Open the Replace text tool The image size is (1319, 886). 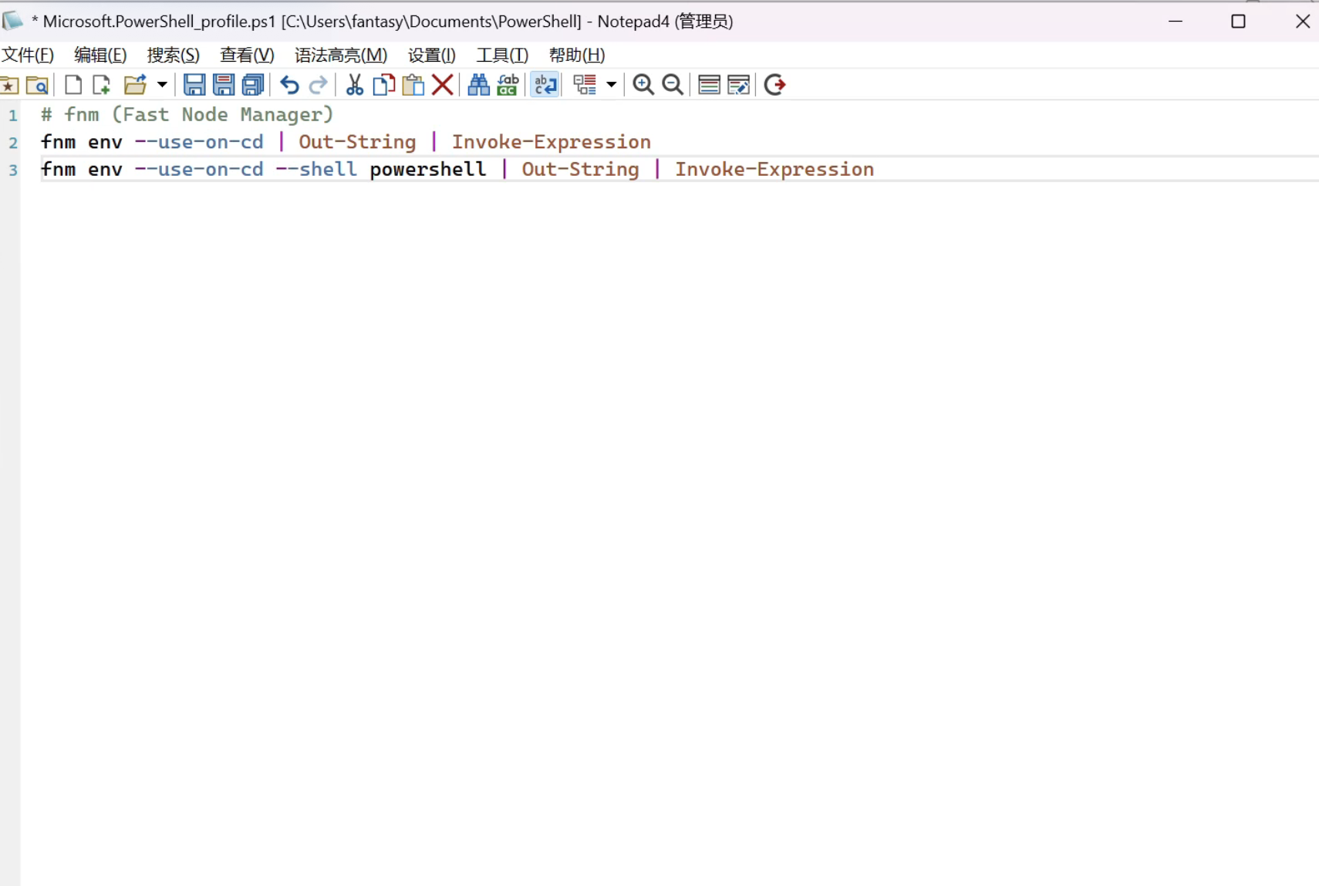pyautogui.click(x=508, y=85)
